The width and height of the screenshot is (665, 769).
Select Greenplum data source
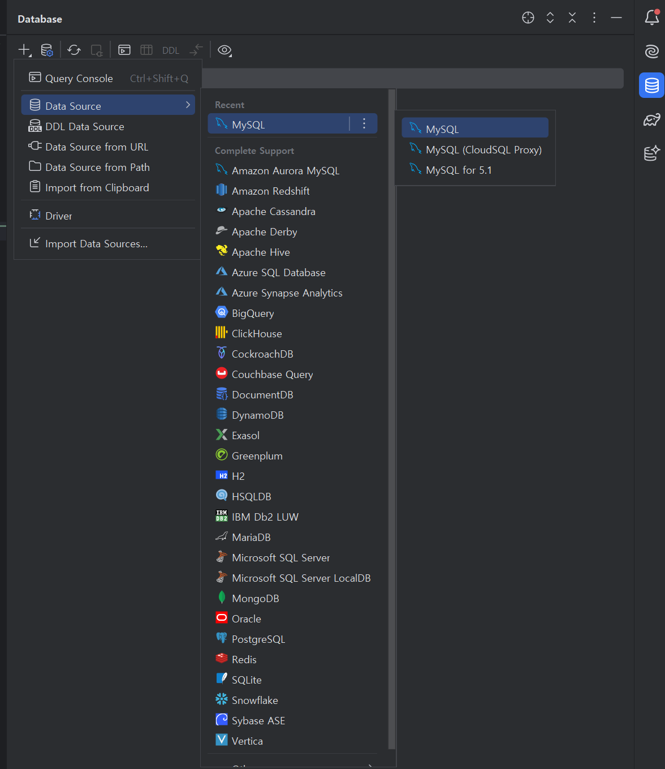292,456
